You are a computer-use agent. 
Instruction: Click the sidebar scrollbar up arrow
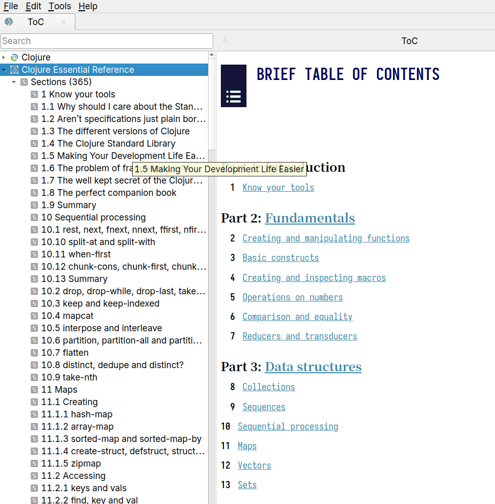pos(212,55)
